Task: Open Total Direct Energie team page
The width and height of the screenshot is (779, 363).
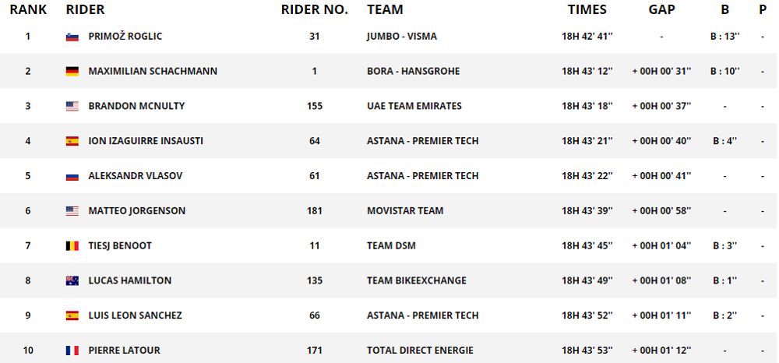Action: pyautogui.click(x=420, y=351)
